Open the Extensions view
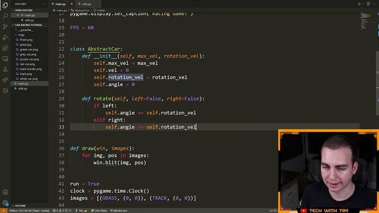Screen dimensions: 379x213 pyautogui.click(x=5, y=48)
